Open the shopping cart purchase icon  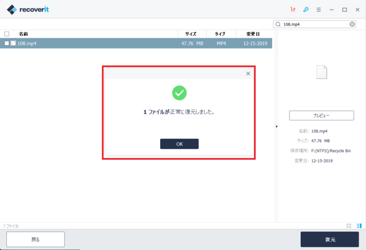293,10
